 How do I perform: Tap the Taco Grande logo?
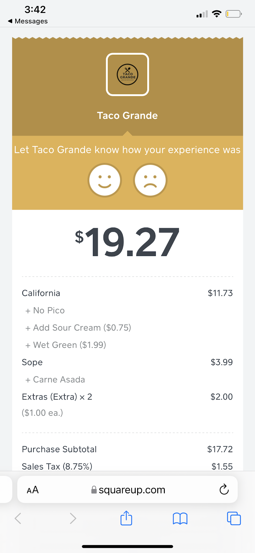[x=127, y=74]
